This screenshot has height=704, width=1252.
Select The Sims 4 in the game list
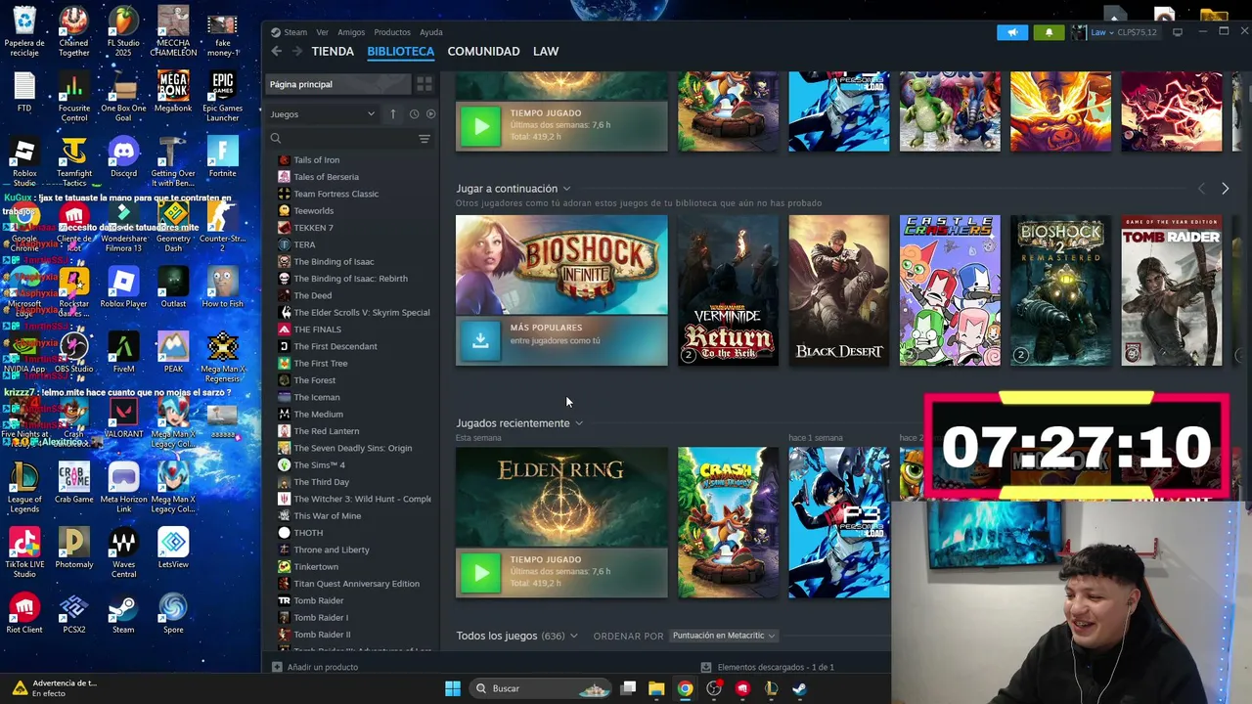click(319, 465)
